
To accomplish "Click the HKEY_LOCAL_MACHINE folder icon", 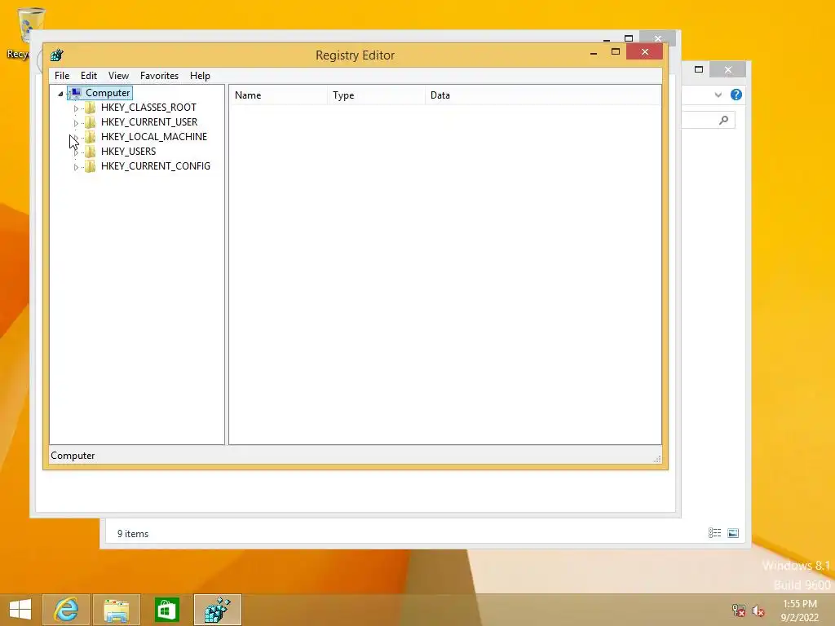I will coord(91,137).
